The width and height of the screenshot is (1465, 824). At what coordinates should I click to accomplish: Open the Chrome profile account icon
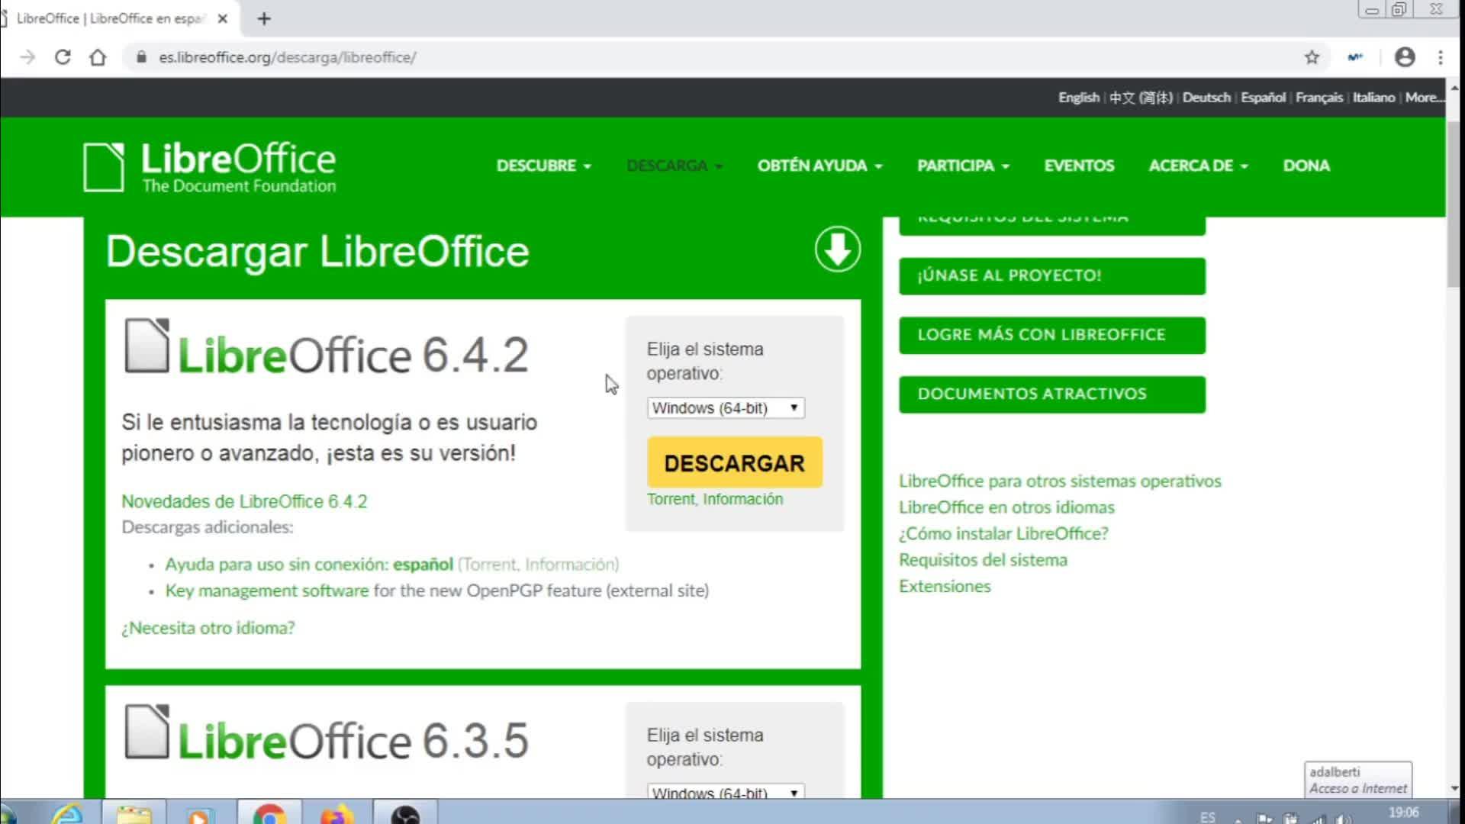(1405, 57)
